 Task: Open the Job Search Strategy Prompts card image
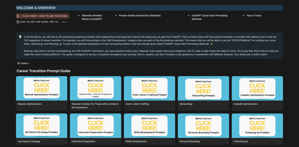(x=42, y=126)
